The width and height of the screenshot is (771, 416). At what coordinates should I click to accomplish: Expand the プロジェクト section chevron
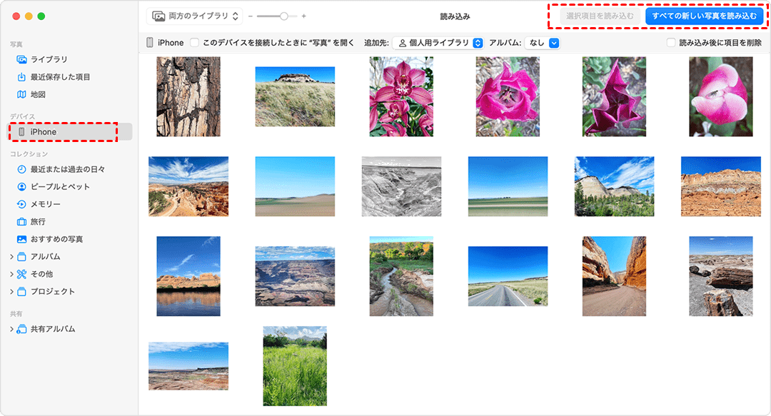tap(12, 292)
